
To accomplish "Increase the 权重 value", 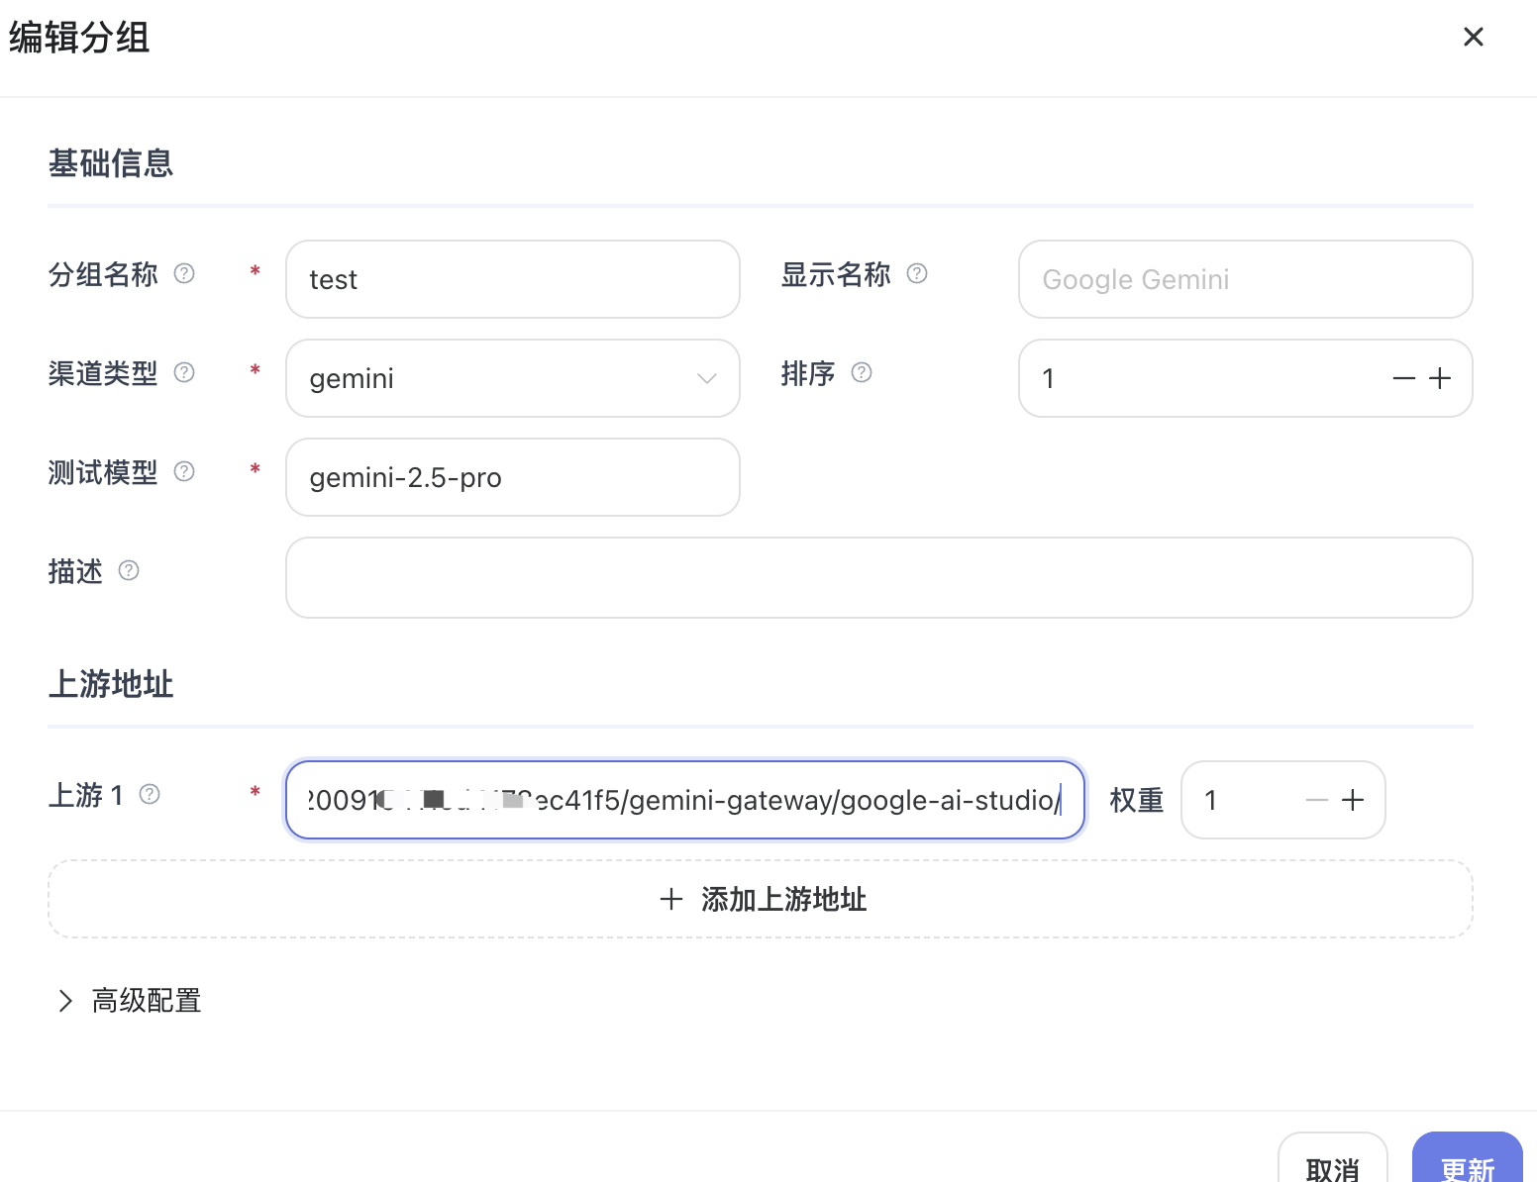I will (1353, 800).
